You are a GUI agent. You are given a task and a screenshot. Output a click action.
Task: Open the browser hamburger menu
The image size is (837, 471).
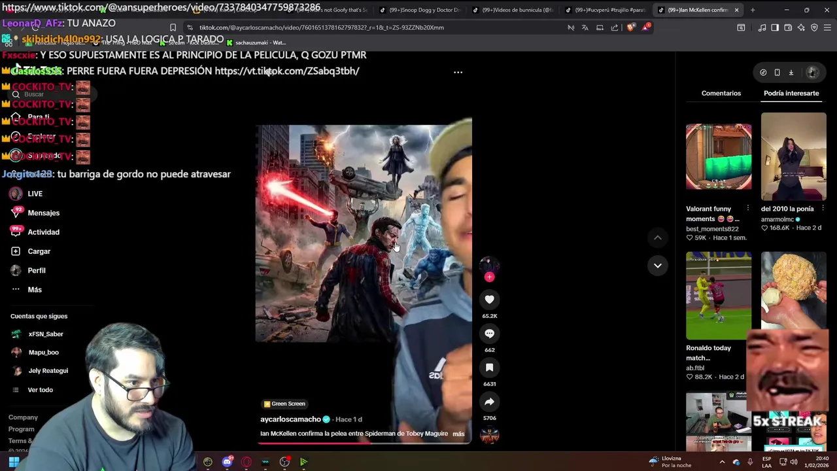pyautogui.click(x=827, y=27)
